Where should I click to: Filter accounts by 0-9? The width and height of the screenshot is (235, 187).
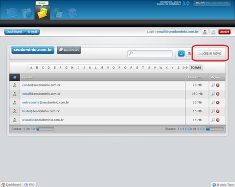(185, 67)
